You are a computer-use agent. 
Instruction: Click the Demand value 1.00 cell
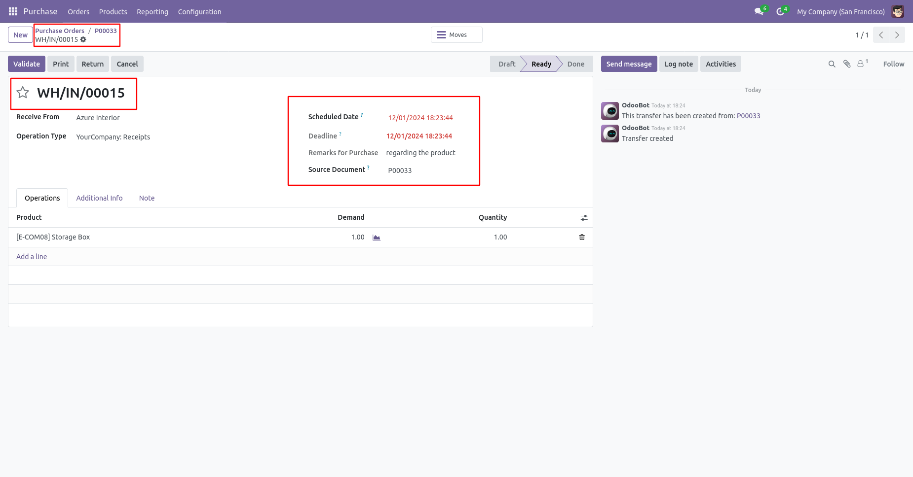[358, 237]
